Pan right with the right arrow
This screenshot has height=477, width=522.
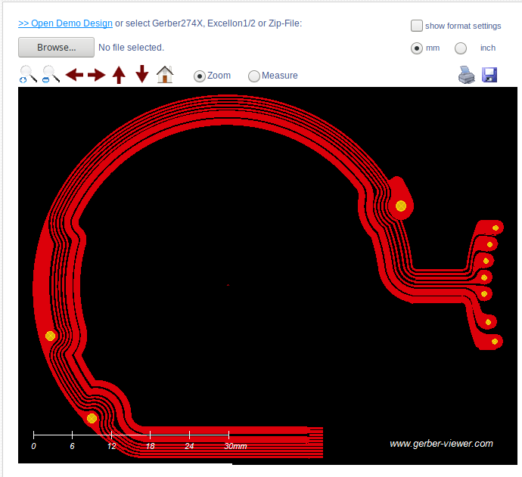[x=97, y=75]
